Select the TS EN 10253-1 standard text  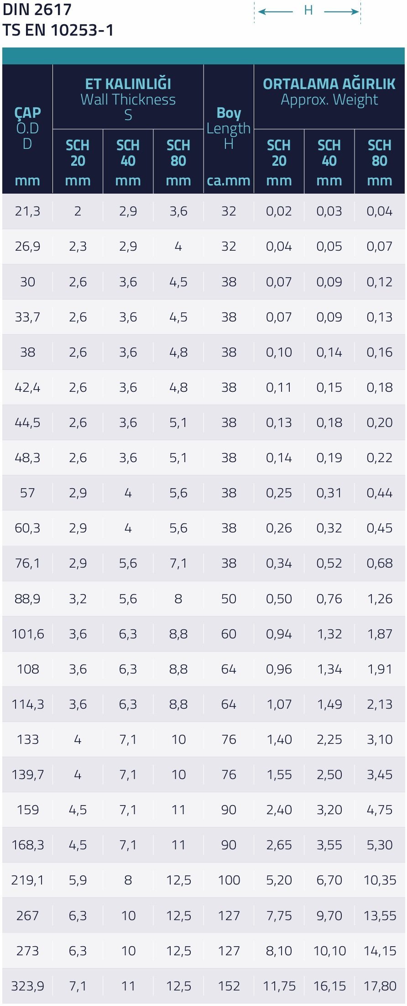[58, 30]
